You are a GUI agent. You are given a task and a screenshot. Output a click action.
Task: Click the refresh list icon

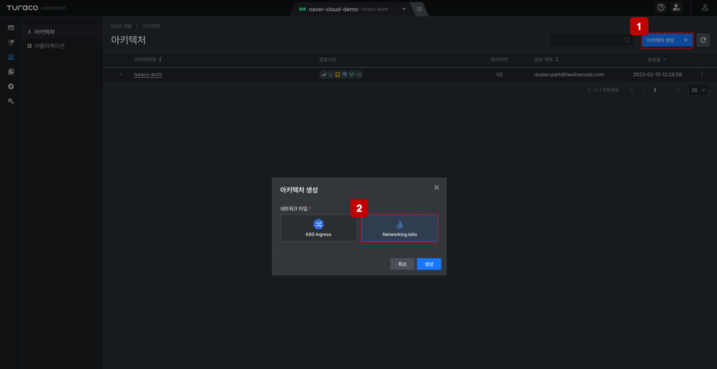point(703,40)
